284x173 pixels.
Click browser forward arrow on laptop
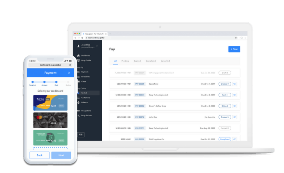coord(79,38)
